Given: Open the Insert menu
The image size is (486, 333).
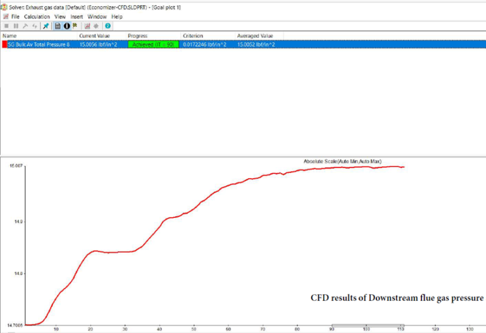Looking at the screenshot, I should (x=77, y=16).
